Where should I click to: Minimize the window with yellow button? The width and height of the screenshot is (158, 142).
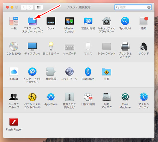click(12, 7)
